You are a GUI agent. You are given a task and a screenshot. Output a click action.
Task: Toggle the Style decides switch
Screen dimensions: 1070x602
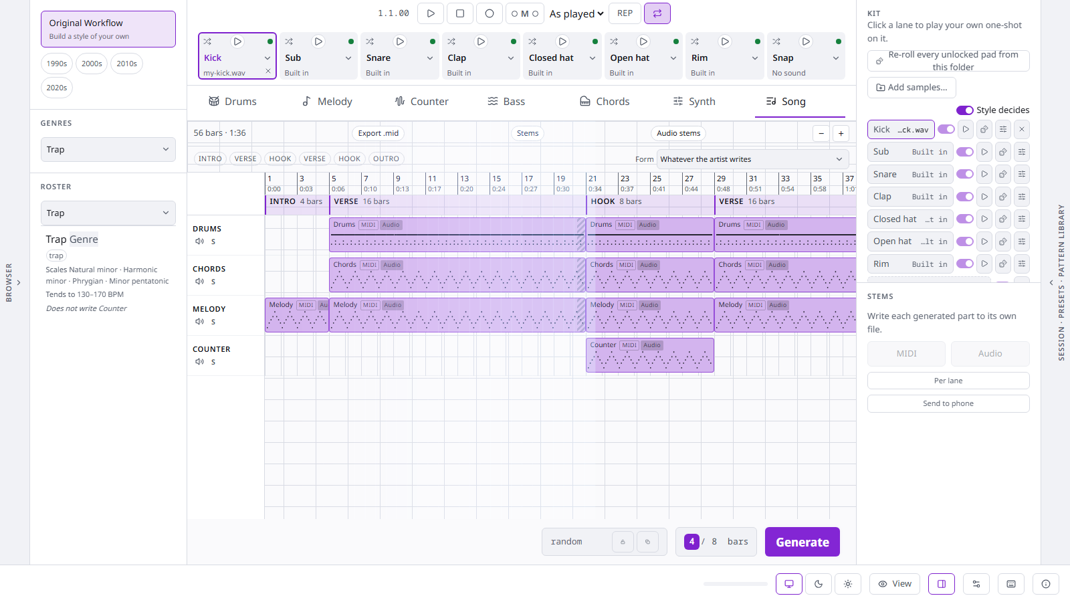coord(964,110)
